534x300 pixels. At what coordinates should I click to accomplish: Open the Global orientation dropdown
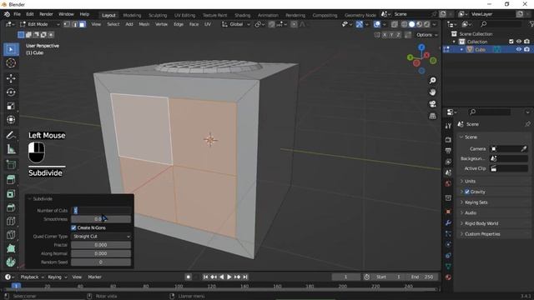[x=236, y=24]
